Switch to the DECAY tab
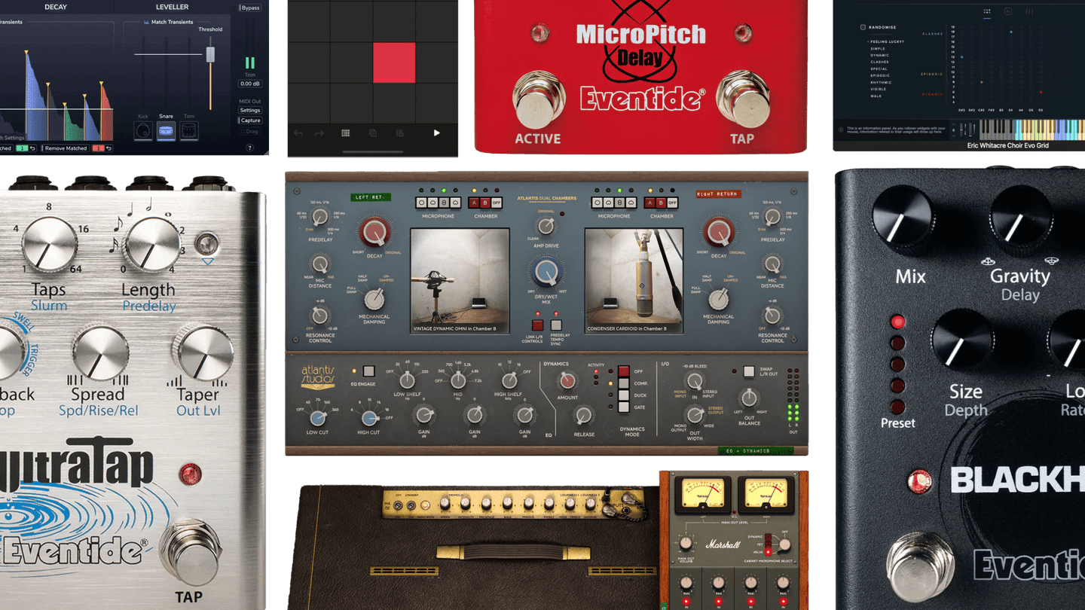Screen dimensions: 1085x610 (56, 7)
